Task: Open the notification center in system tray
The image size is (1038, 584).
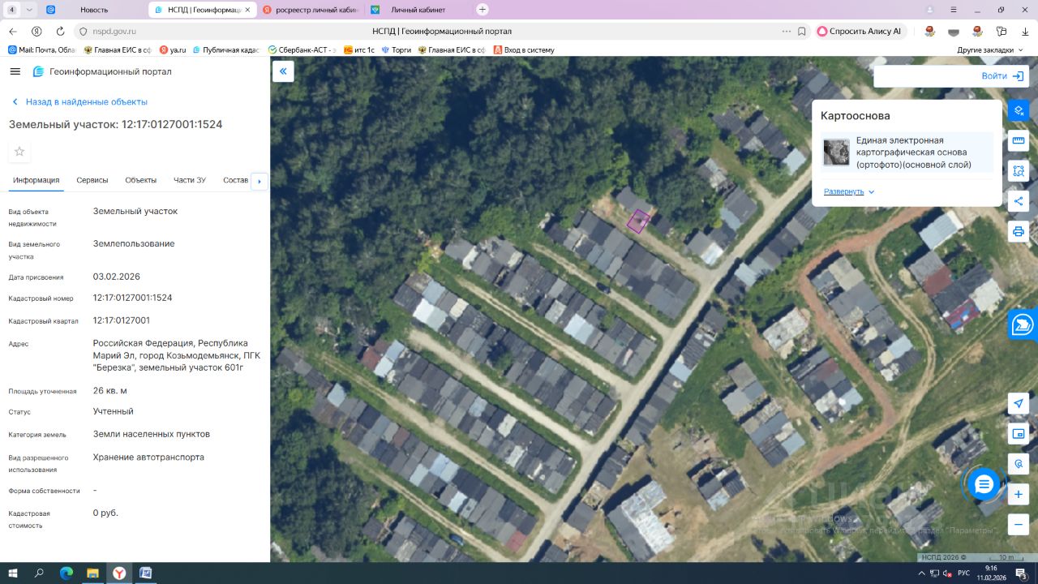Action: click(x=1021, y=573)
